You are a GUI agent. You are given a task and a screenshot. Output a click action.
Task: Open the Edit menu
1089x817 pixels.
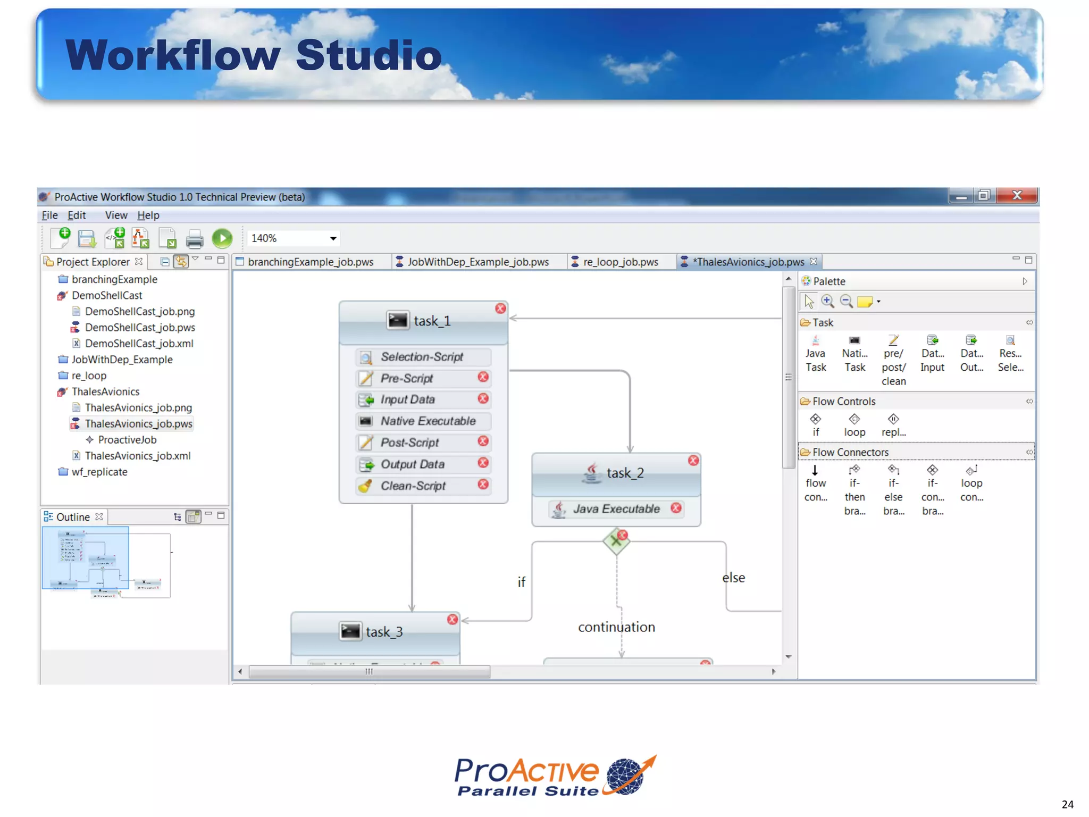click(x=77, y=215)
